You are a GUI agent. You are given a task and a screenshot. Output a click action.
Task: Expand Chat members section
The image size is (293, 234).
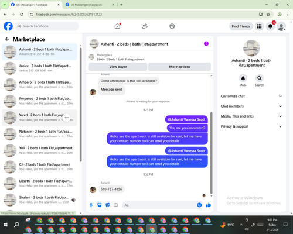pyautogui.click(x=251, y=106)
